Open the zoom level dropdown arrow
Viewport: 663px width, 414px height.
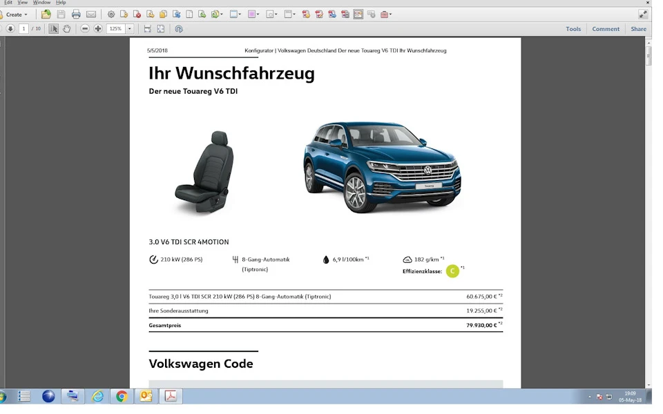(x=130, y=29)
